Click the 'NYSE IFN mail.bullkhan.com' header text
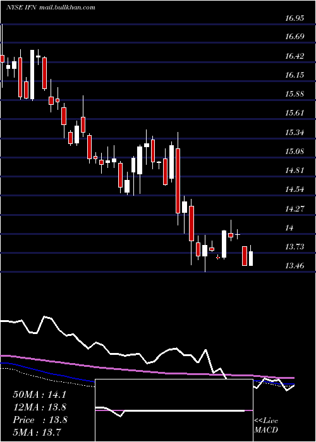Viewport: 316px width, 442px height. (x=51, y=8)
